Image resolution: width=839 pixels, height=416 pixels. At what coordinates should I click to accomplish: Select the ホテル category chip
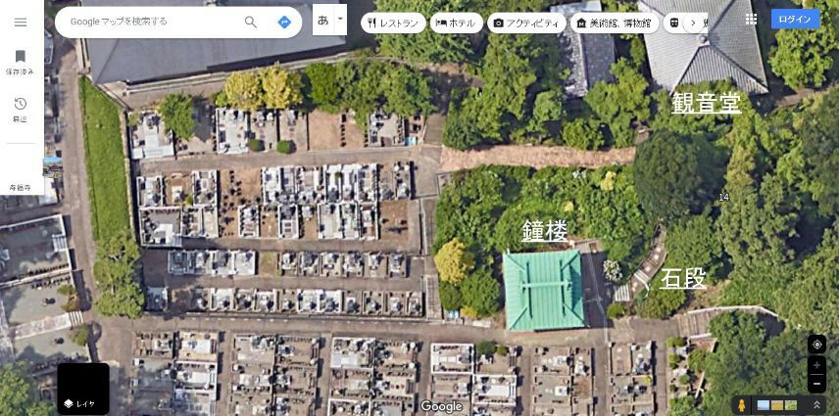point(457,23)
